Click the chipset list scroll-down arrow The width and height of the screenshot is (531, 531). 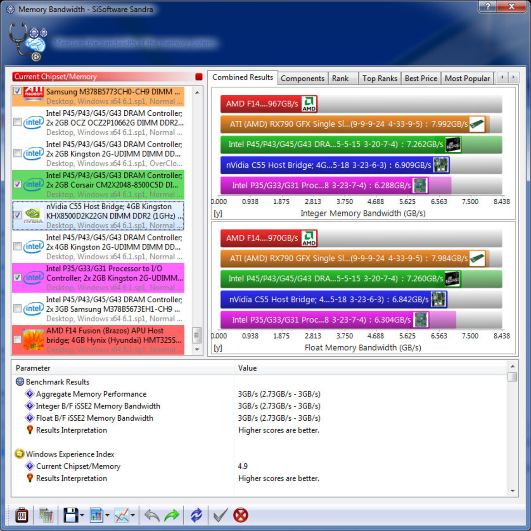coord(197,349)
